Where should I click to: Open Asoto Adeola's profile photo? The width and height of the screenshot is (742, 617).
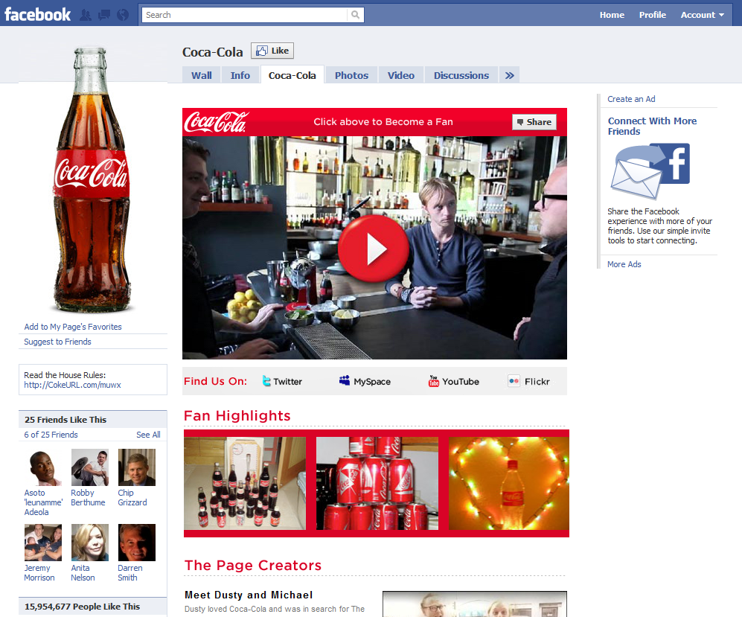coord(43,467)
